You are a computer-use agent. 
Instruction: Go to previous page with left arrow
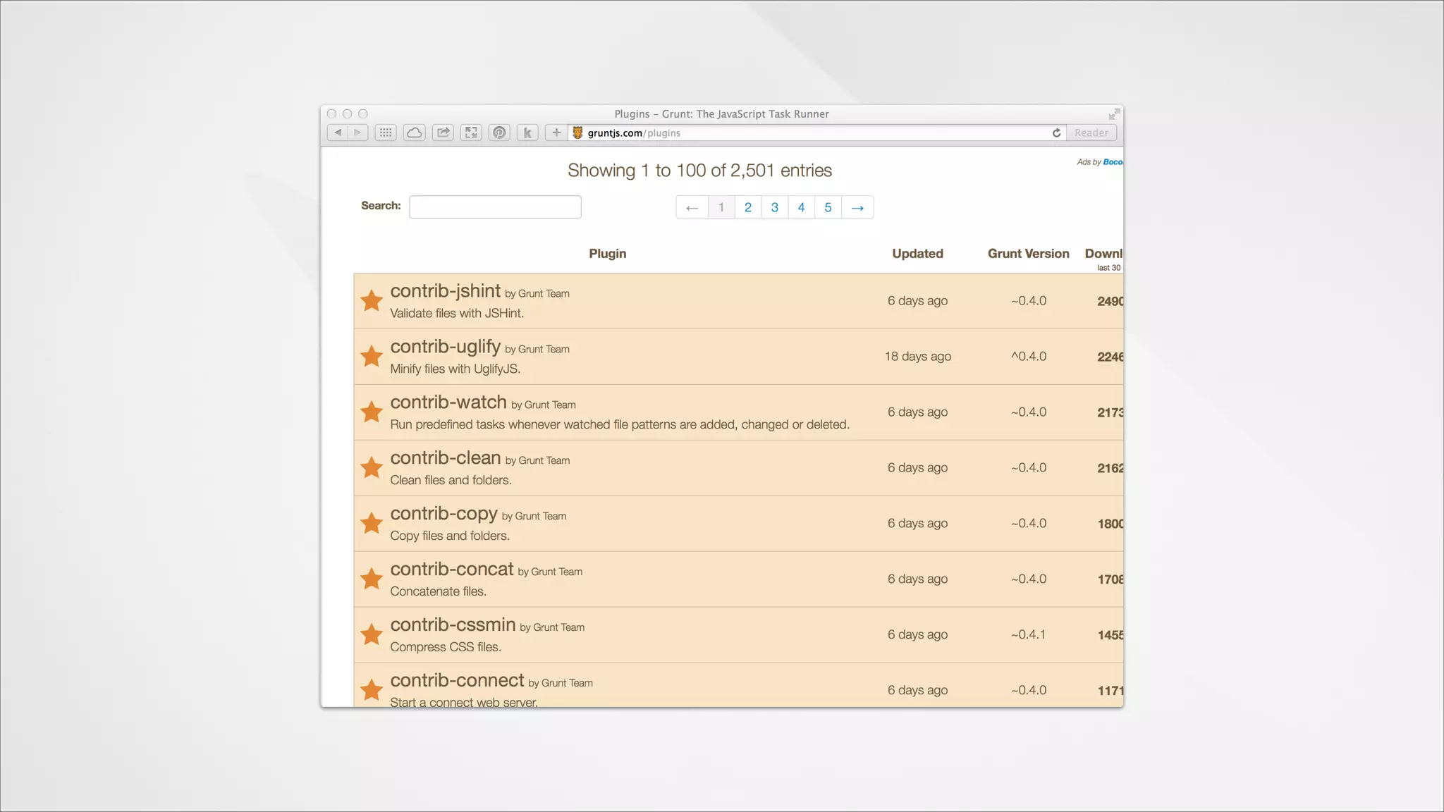tap(692, 207)
